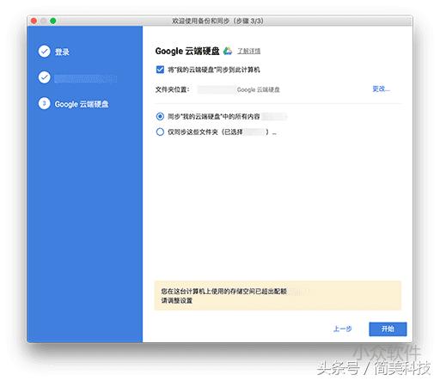Select 同步"我的云端硬盘"中的所有内容 radio button
The width and height of the screenshot is (440, 381).
point(160,116)
